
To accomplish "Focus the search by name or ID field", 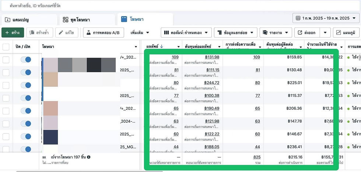I will coord(180,6).
